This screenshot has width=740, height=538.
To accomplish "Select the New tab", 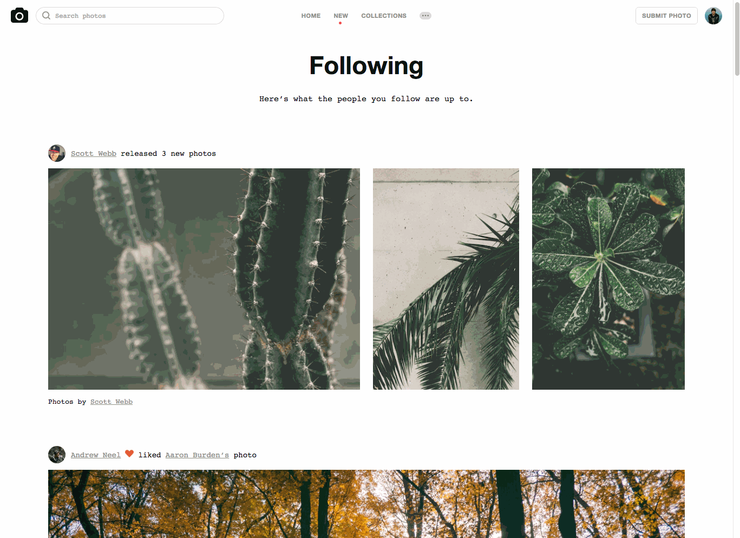I will tap(341, 16).
